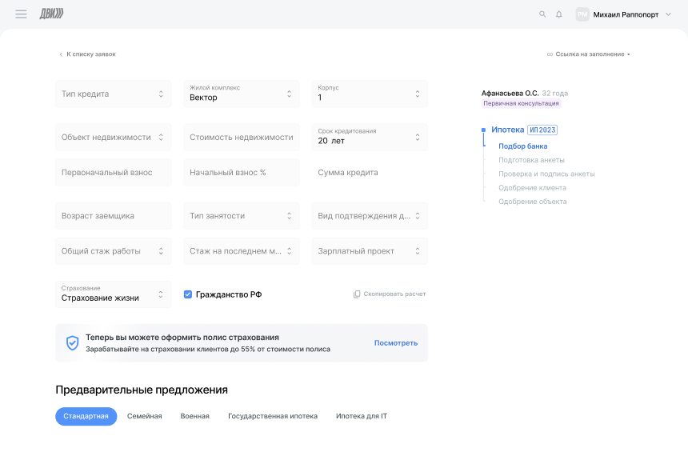This screenshot has height=464, width=688.
Task: Select the Одобрение объекта step
Action: coord(532,202)
